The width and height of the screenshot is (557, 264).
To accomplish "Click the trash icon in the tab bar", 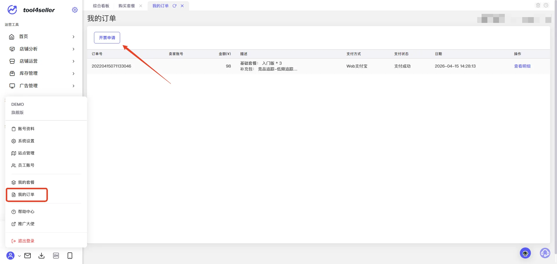I will click(538, 5).
